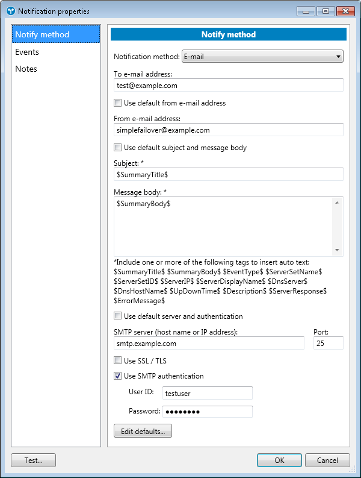Enable the Use SSL / TLS option
Screen dimensions: 361x478
click(118, 361)
